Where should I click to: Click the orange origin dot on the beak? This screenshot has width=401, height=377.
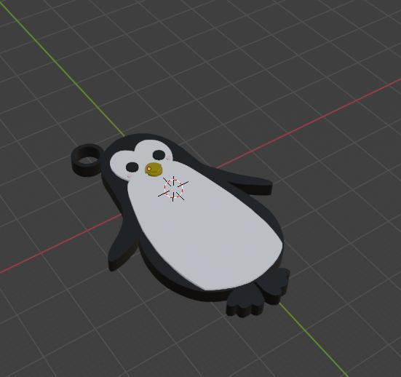click(x=149, y=169)
